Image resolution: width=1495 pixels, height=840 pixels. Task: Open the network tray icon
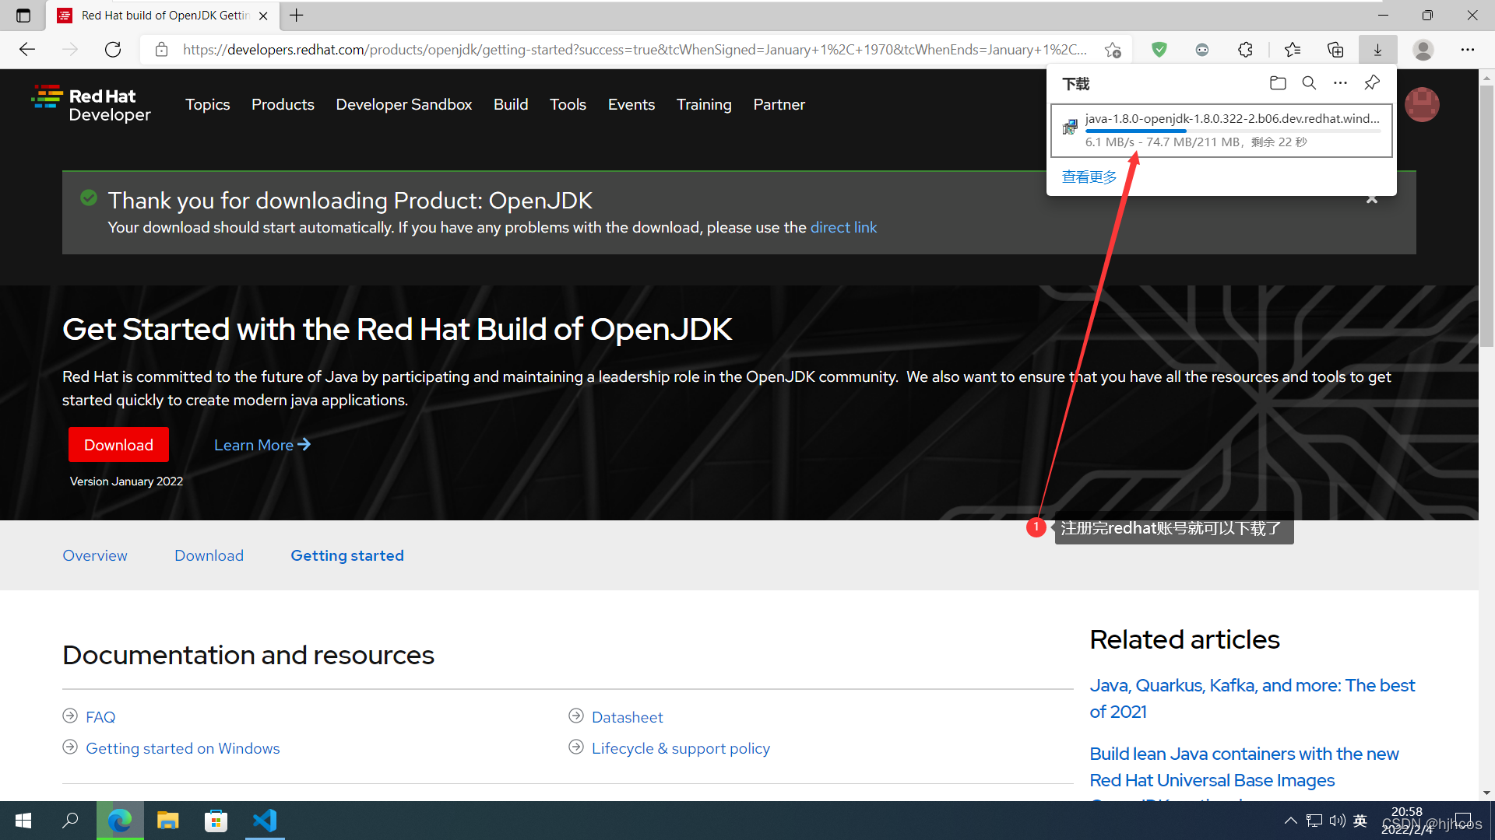[x=1314, y=821]
